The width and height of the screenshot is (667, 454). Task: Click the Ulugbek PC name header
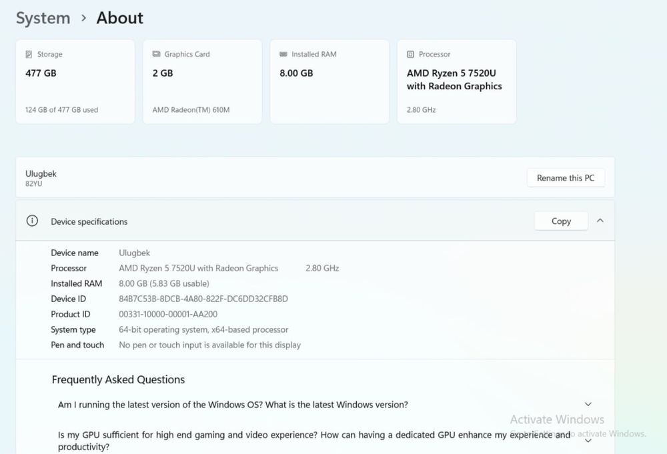pos(41,174)
